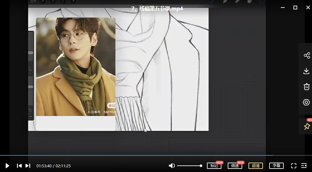Click the 标记 marker button

coord(214,166)
